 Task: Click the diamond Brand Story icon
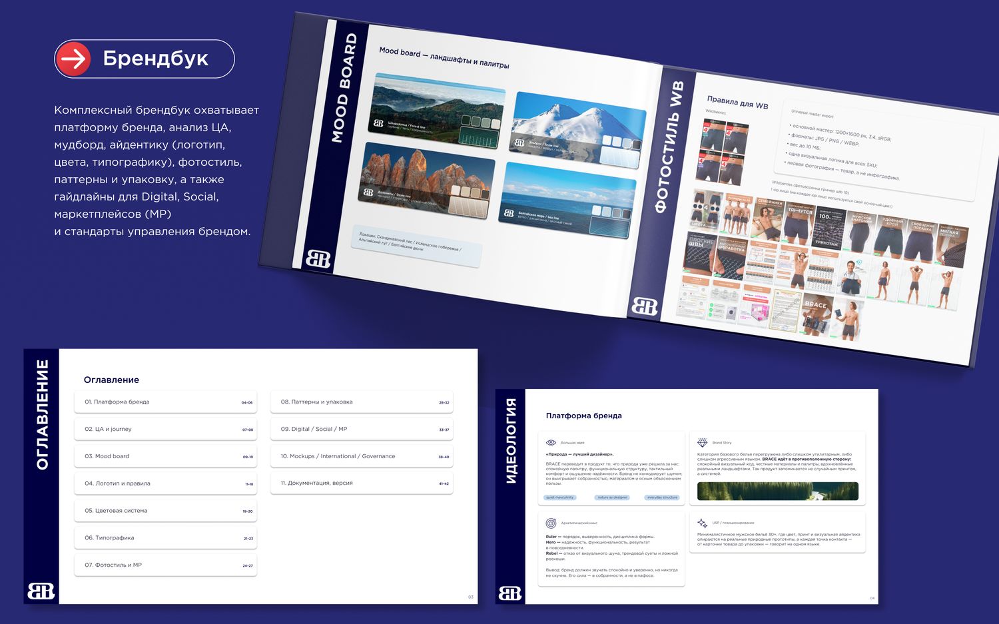(x=702, y=442)
